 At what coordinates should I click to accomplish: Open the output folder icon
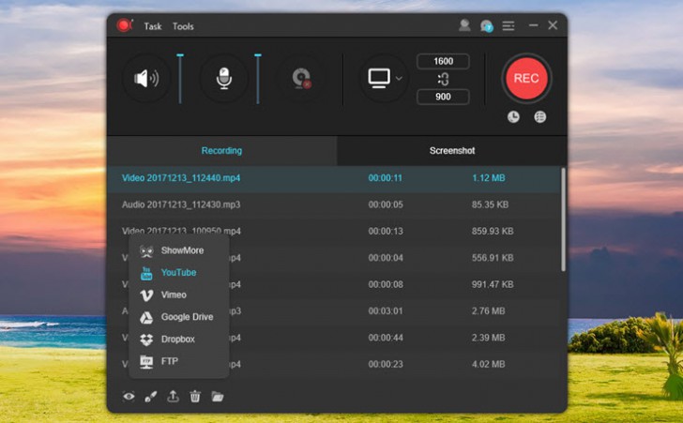pos(218,397)
